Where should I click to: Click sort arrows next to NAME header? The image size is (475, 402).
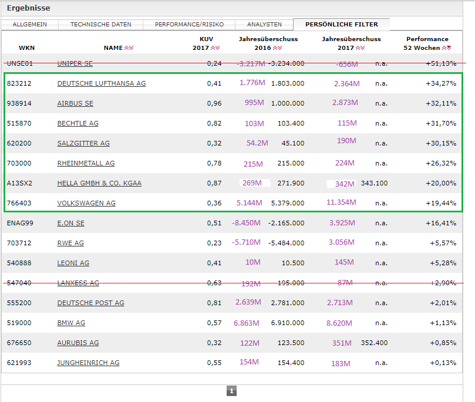[x=129, y=48]
